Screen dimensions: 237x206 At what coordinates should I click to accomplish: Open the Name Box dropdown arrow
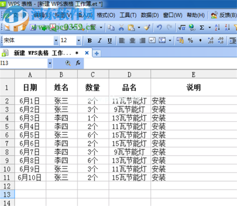point(50,63)
